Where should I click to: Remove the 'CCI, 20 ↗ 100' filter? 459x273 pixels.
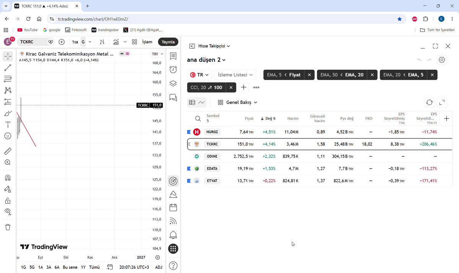(x=231, y=88)
